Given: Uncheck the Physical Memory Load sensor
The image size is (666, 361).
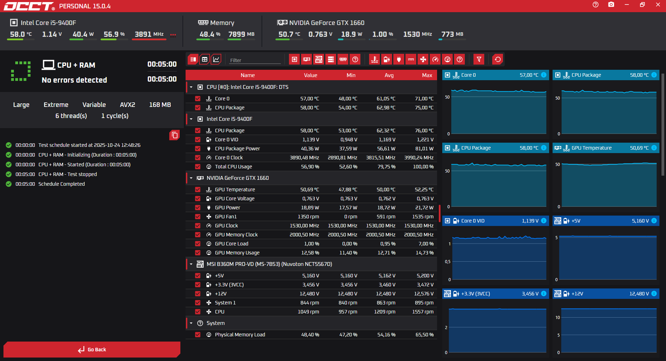Looking at the screenshot, I should point(198,335).
